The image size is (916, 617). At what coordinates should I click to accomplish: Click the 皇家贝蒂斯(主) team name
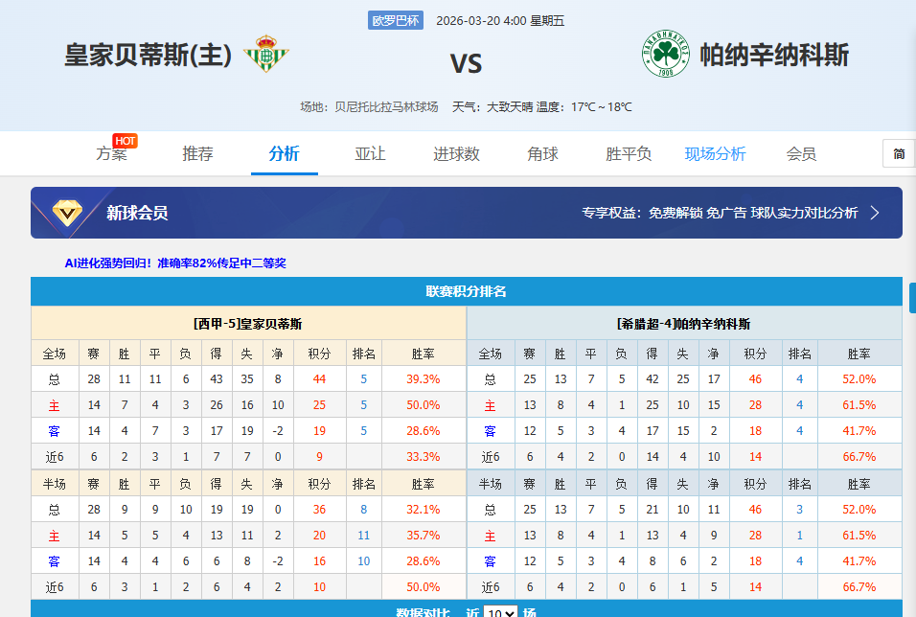click(149, 56)
